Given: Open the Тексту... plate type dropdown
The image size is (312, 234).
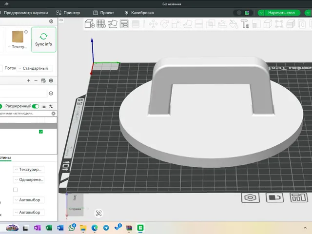Looking at the screenshot, I should click(18, 47).
